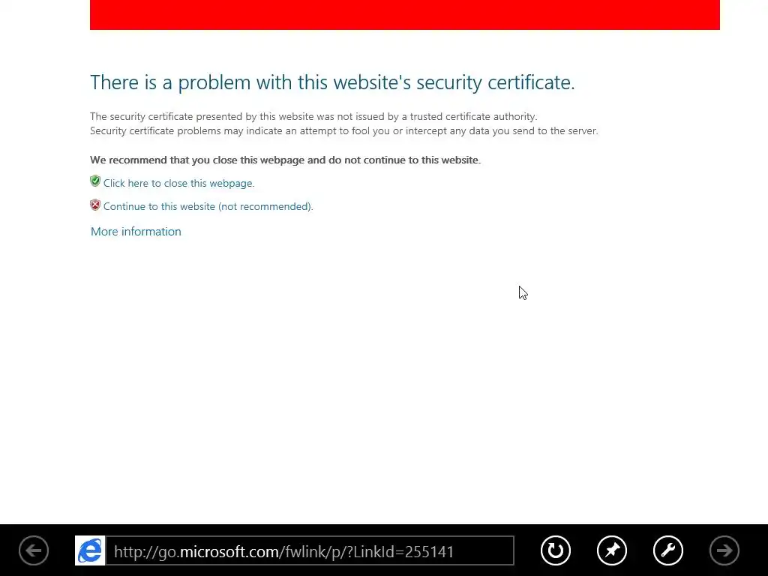The image size is (768, 576).
Task: Go back using the left arrow button
Action: pyautogui.click(x=34, y=550)
